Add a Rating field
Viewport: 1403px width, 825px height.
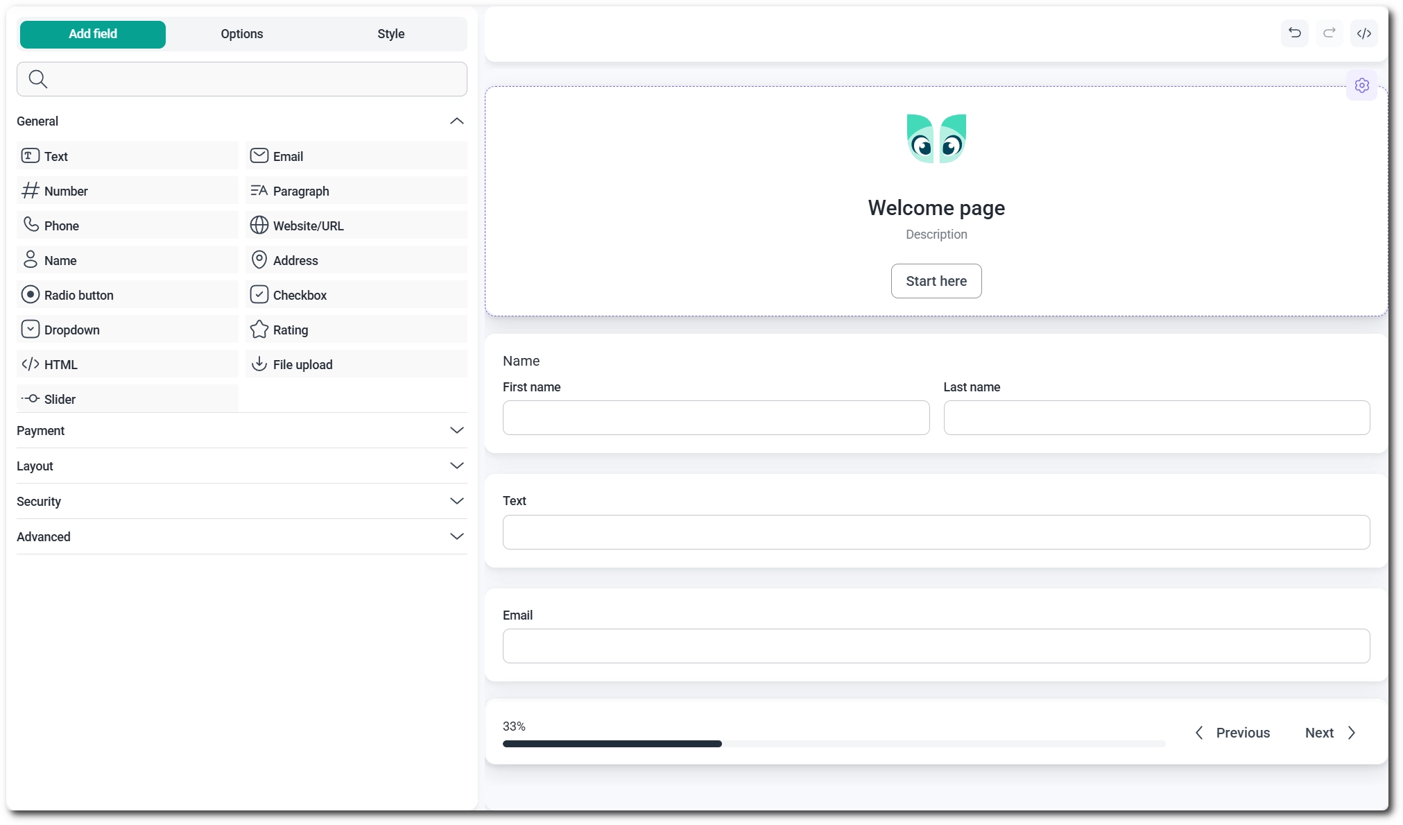click(356, 330)
